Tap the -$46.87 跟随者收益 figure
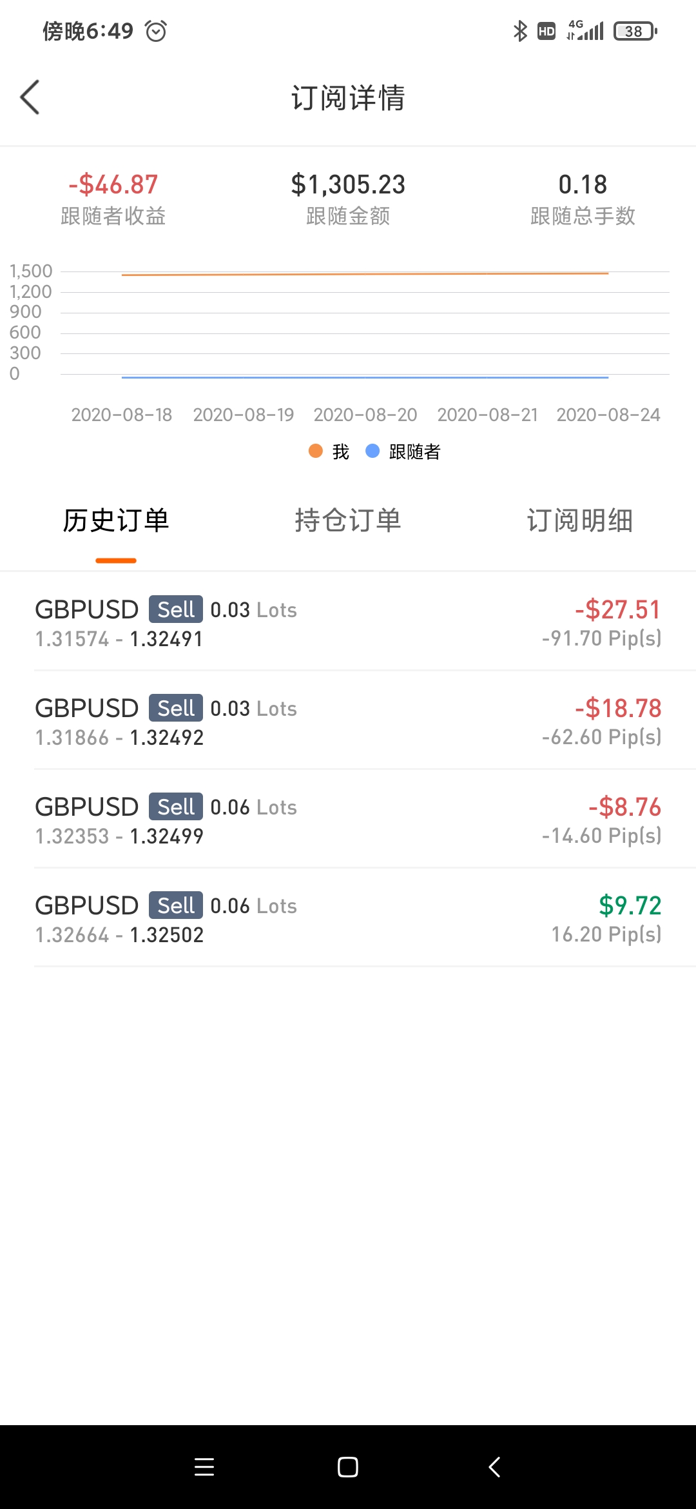This screenshot has width=696, height=1509. click(113, 185)
